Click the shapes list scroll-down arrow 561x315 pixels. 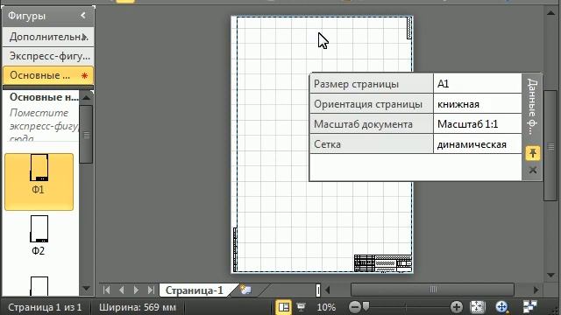point(86,288)
